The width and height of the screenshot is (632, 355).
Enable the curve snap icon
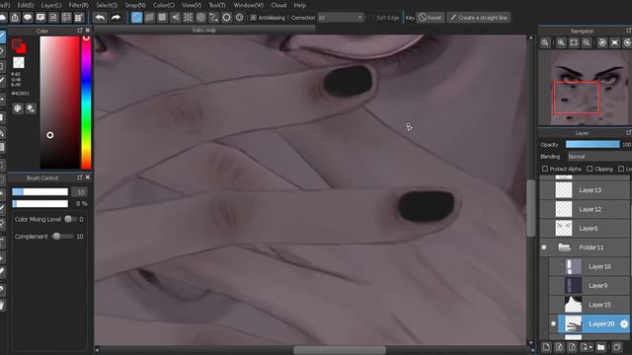pyautogui.click(x=213, y=18)
